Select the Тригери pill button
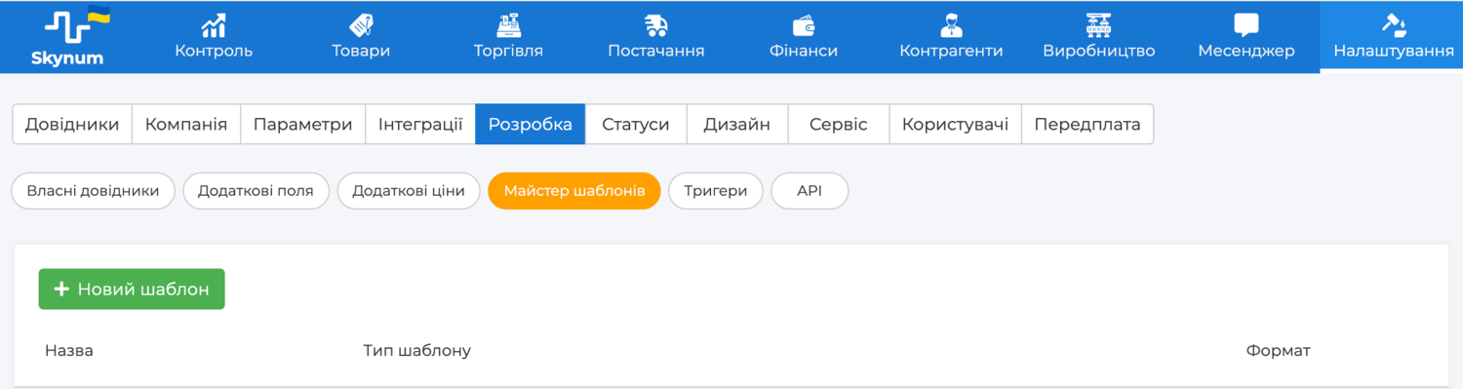The height and width of the screenshot is (389, 1463). [716, 191]
